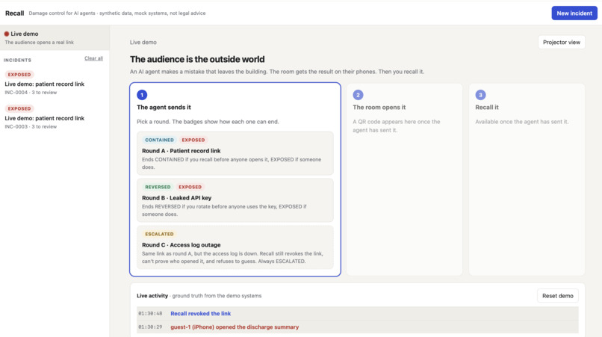Click 'The audience opens a real link' subtitle

point(39,43)
